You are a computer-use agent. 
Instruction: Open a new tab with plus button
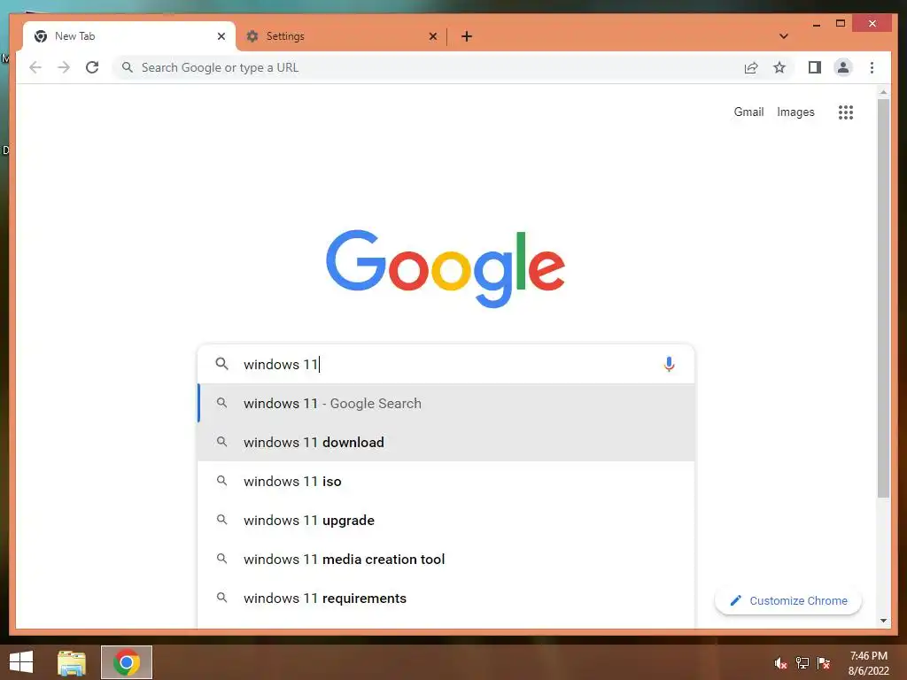point(467,36)
